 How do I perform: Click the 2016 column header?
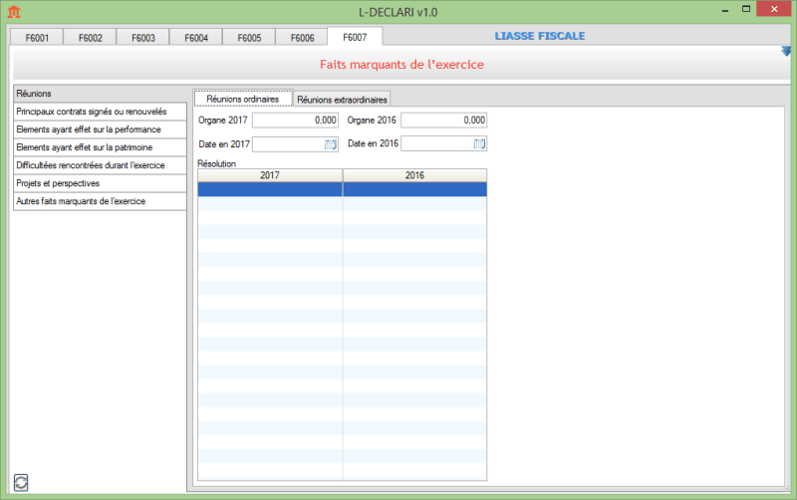pyautogui.click(x=414, y=175)
